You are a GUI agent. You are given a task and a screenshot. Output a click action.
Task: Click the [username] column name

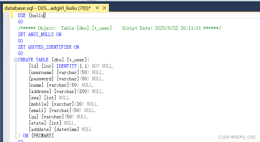tap(42, 72)
